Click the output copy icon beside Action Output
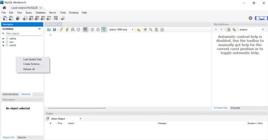This screenshot has height=140, width=268. [x=48, y=118]
